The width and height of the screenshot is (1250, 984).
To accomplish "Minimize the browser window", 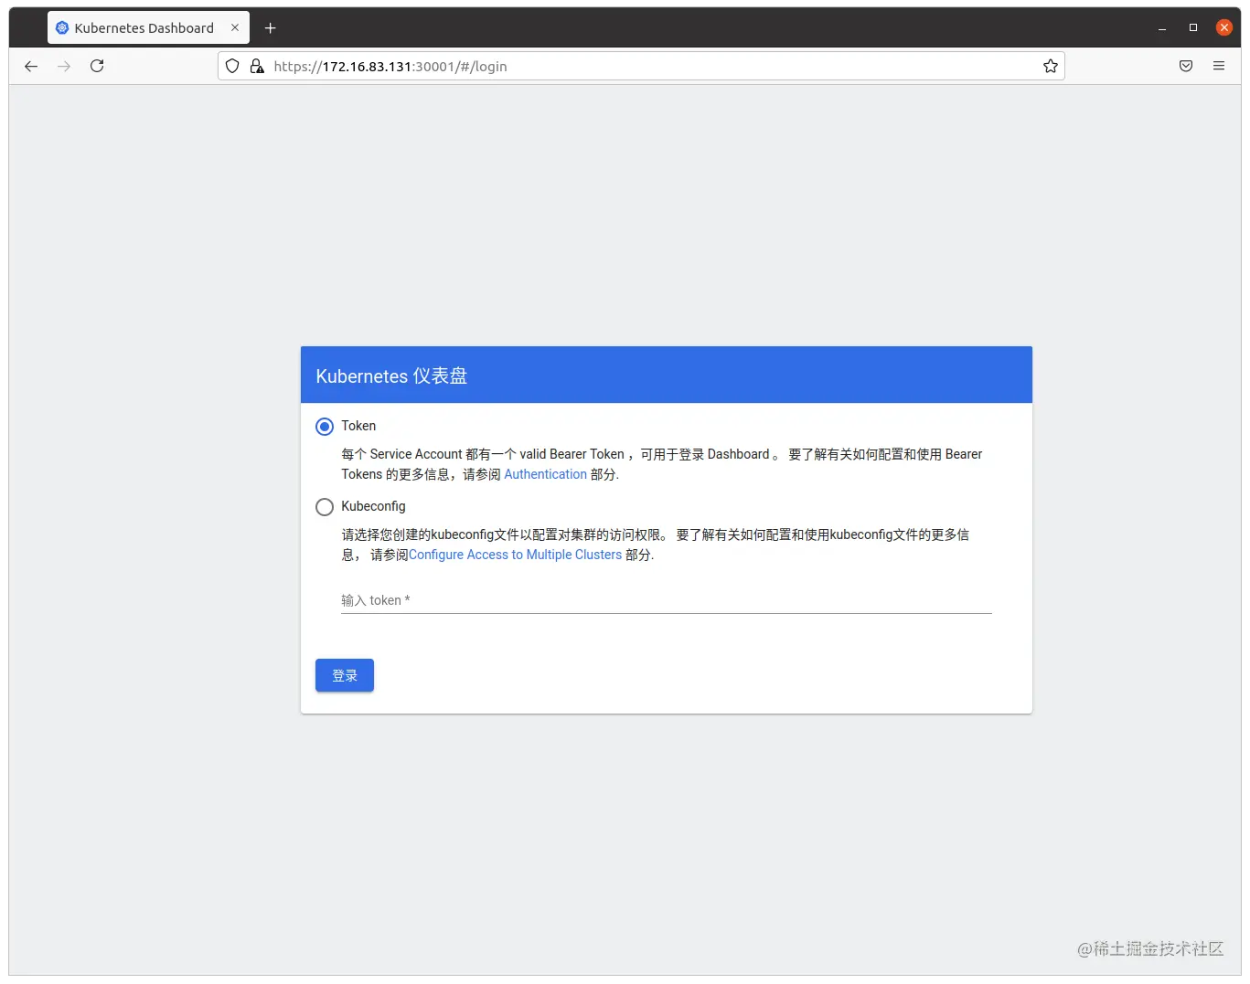I will tap(1162, 28).
